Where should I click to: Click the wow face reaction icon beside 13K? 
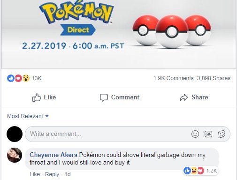point(26,78)
